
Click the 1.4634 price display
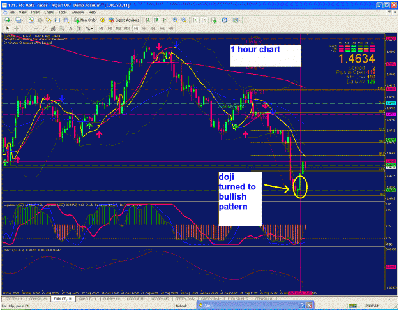[x=357, y=59]
